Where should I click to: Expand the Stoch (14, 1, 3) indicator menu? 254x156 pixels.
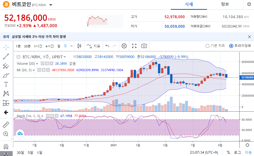tap(42, 116)
